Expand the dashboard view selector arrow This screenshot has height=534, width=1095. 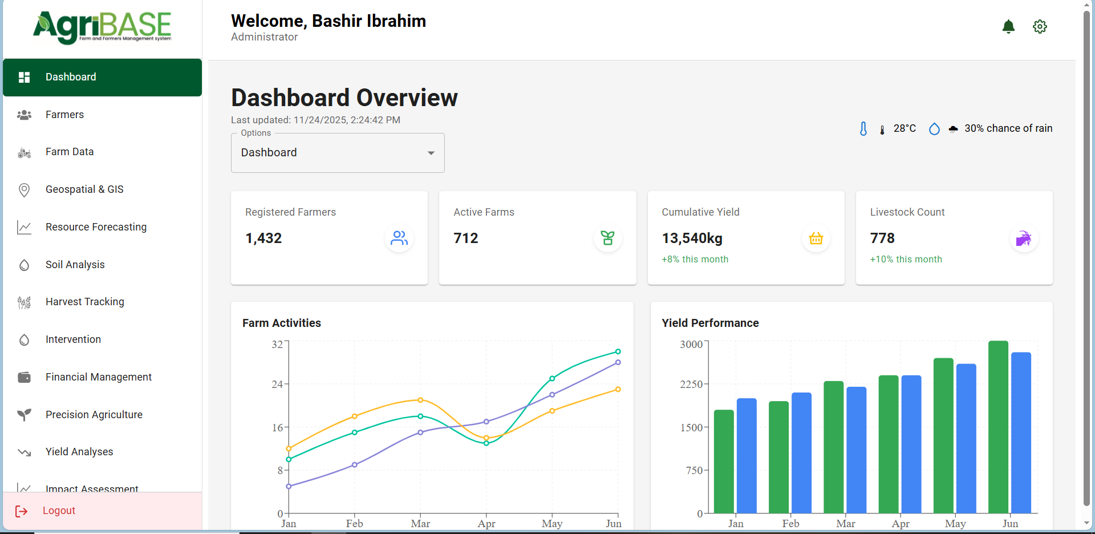pyautogui.click(x=430, y=153)
